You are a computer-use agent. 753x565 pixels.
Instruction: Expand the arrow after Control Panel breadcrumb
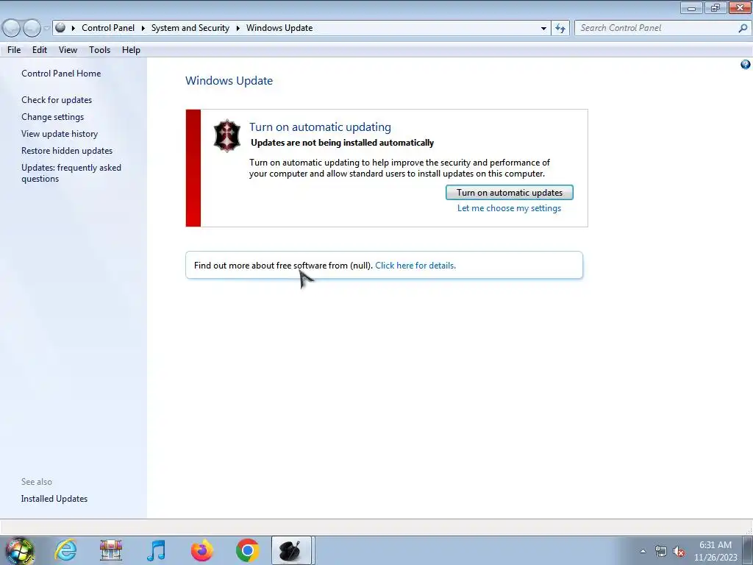click(x=143, y=29)
